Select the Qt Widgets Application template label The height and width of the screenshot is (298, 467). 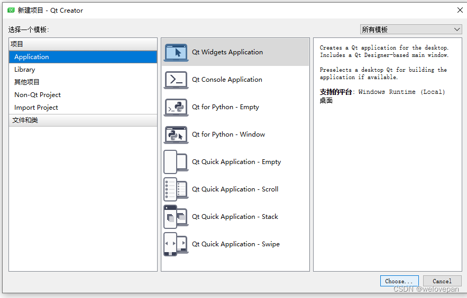[x=227, y=52]
